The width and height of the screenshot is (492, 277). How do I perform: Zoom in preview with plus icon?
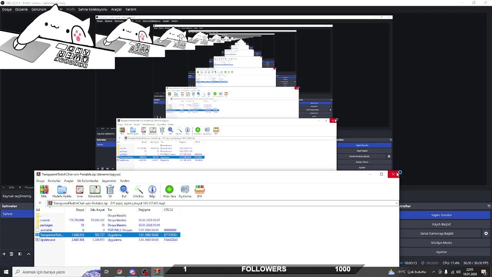click(19, 187)
